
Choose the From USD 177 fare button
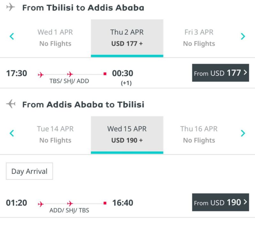point(220,73)
